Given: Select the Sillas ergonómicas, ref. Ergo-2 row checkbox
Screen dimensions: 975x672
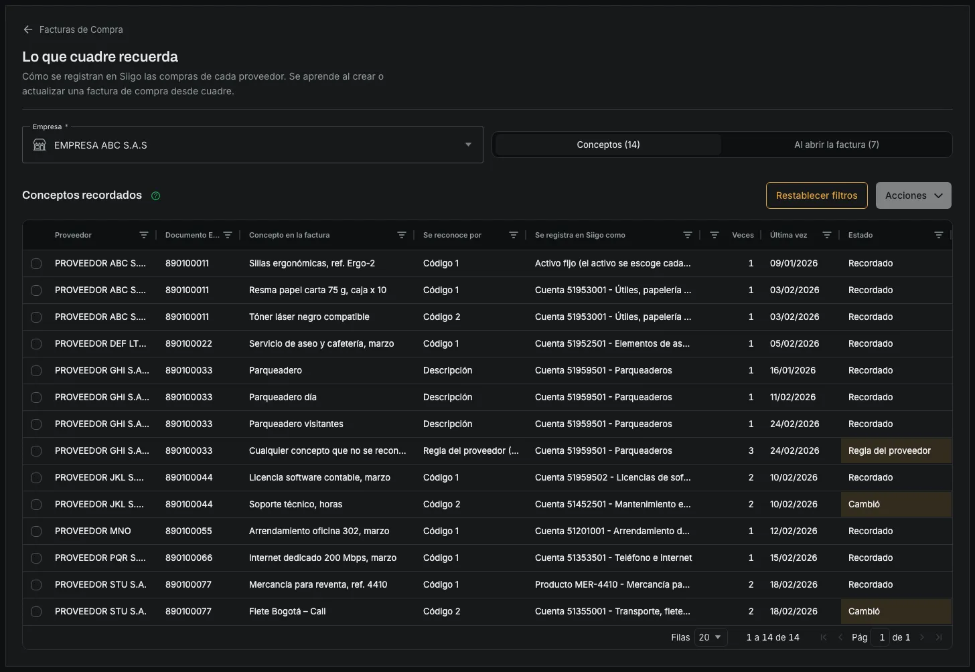Looking at the screenshot, I should [36, 264].
